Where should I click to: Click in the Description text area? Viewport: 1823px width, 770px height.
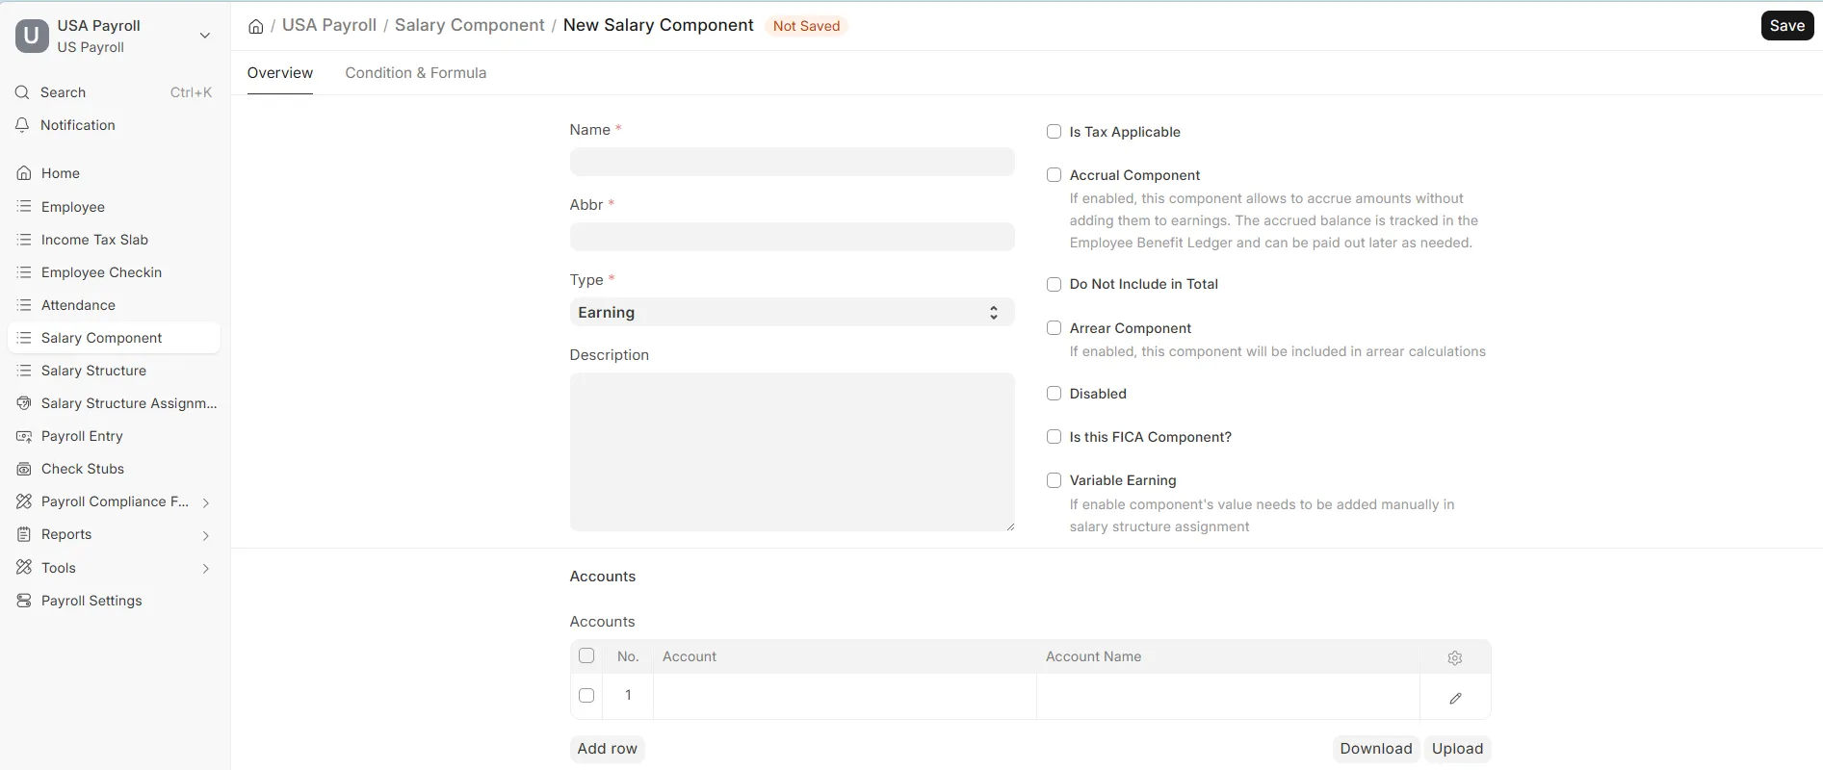(792, 451)
